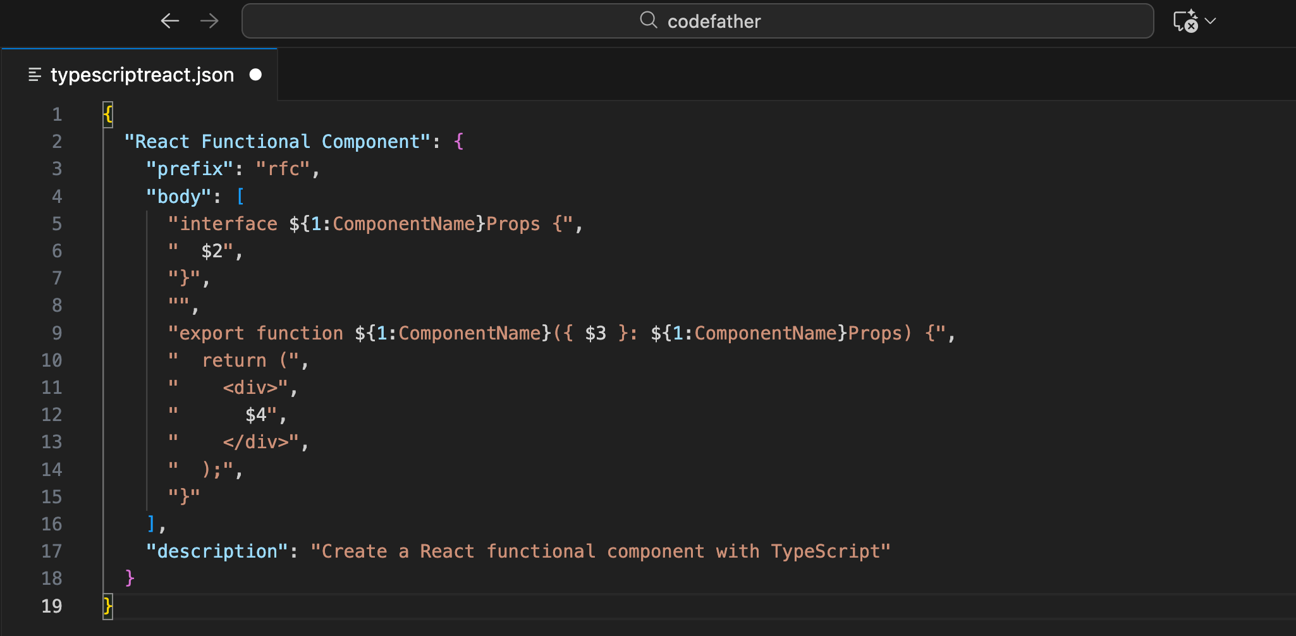The width and height of the screenshot is (1296, 636).
Task: Click the magnifier icon in command center
Action: point(648,20)
